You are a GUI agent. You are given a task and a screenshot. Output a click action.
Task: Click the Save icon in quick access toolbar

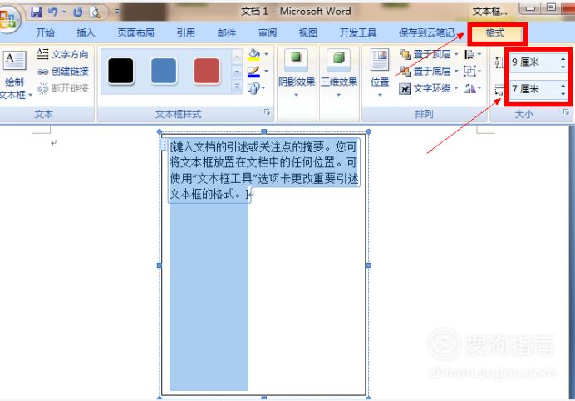36,12
